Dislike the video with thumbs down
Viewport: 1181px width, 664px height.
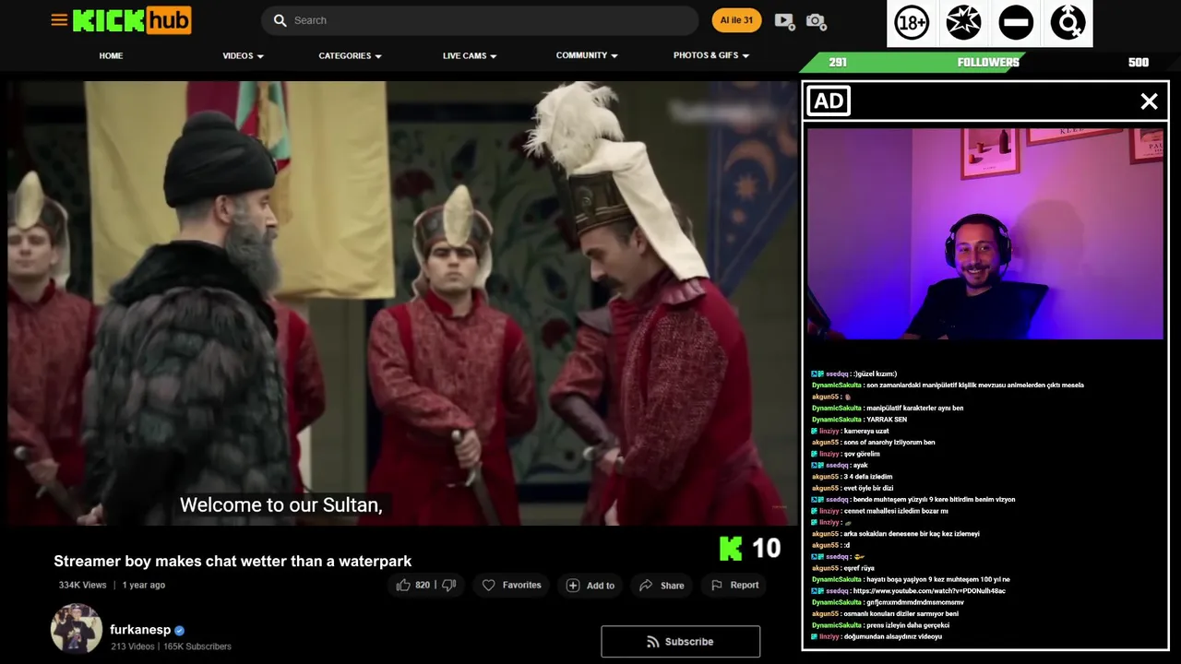(x=449, y=585)
